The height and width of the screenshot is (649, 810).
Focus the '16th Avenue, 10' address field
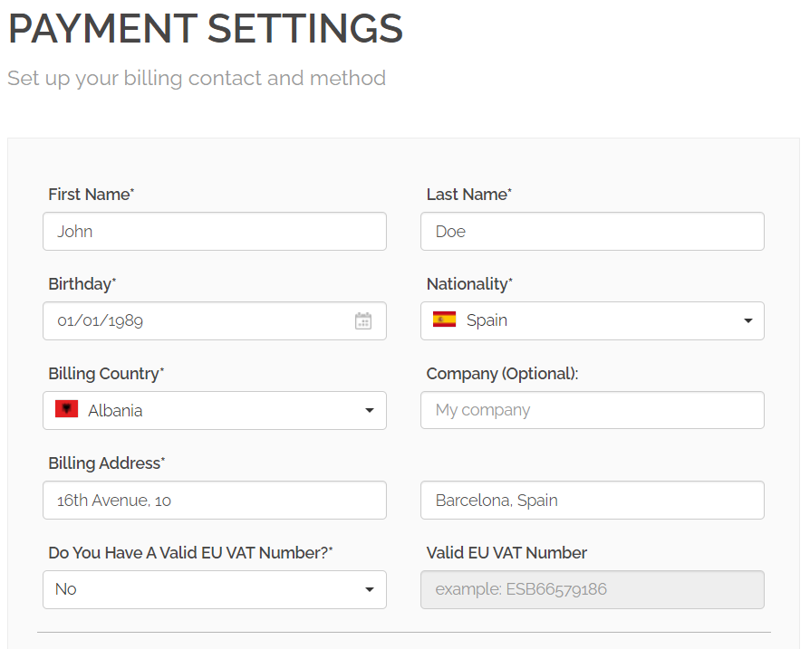point(215,500)
